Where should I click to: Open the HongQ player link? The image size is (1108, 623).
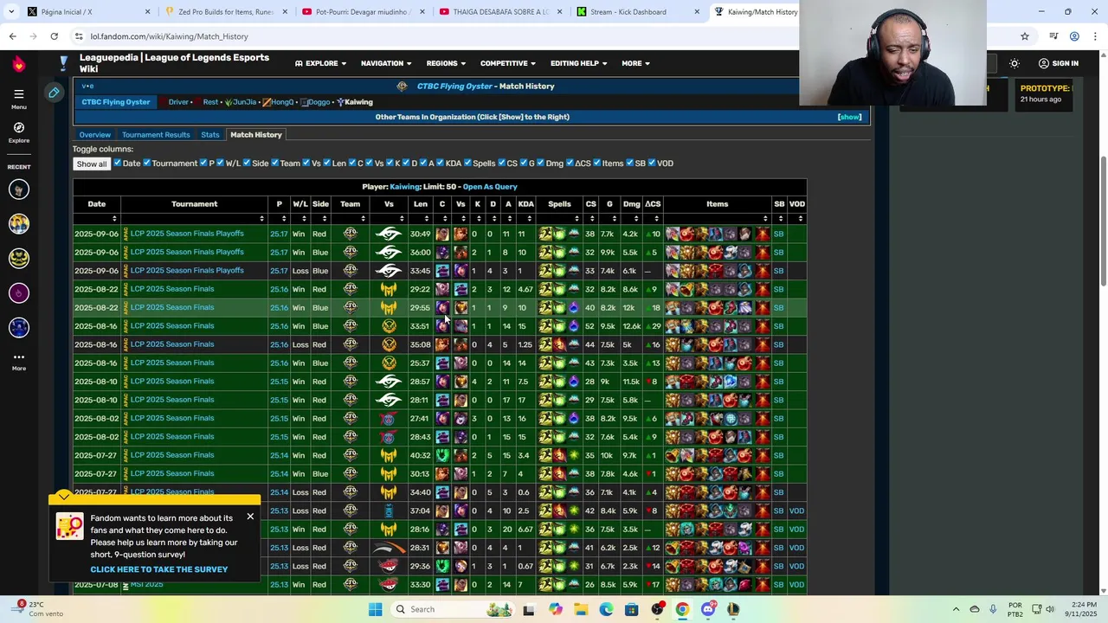(282, 102)
